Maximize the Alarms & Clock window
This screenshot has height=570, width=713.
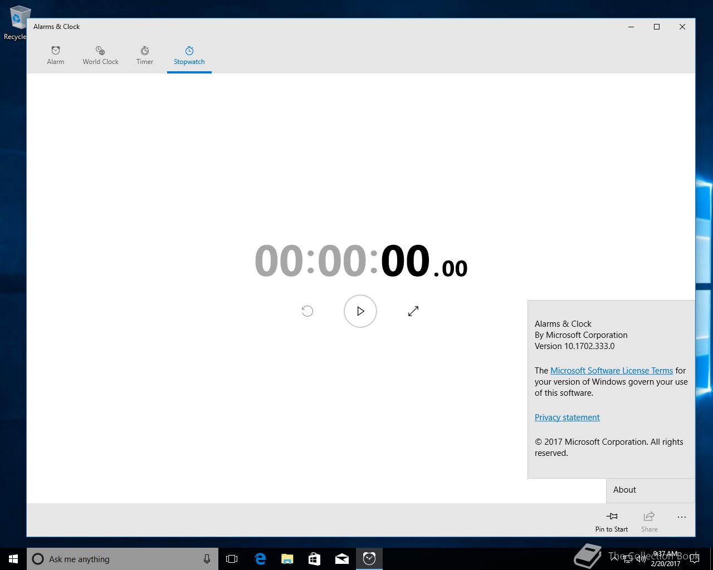pyautogui.click(x=657, y=27)
